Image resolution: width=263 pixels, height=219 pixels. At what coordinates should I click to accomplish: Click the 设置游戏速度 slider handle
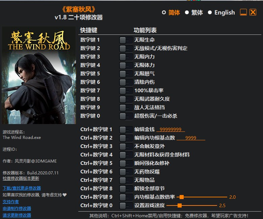180,205
